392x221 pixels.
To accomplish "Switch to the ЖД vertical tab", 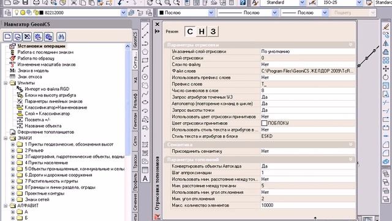I will [x=135, y=80].
